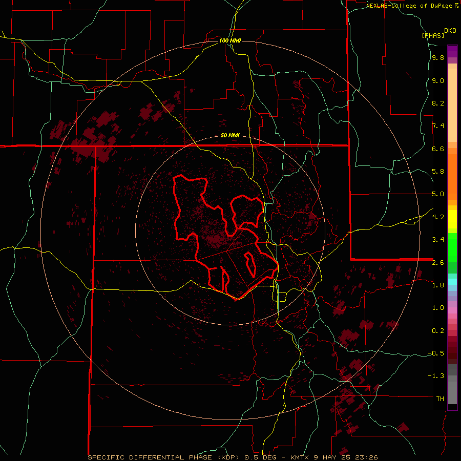The width and height of the screenshot is (461, 461).
Task: Click the 4.2 value on the scale
Action: point(438,217)
